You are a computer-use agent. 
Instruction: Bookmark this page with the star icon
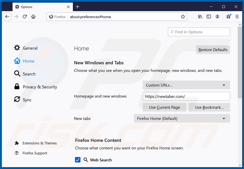pyautogui.click(x=183, y=17)
